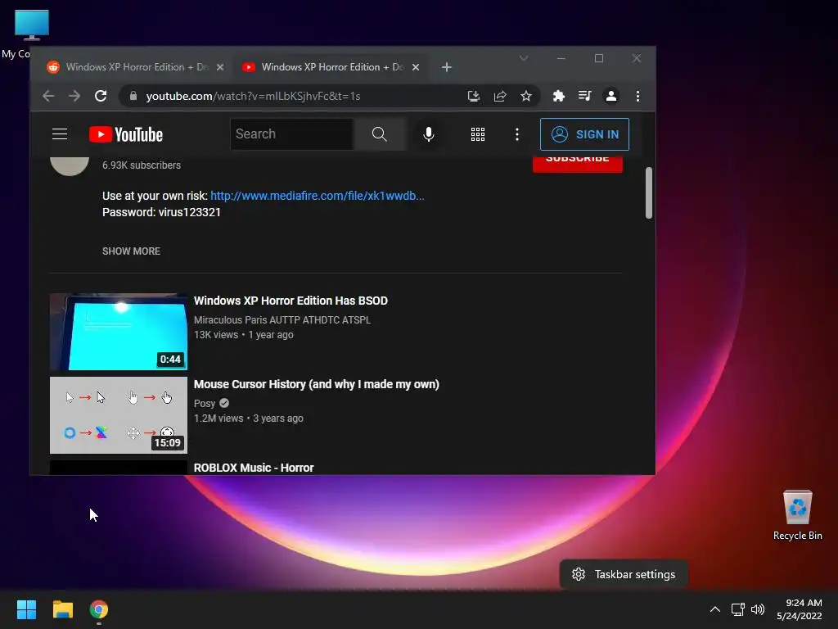Click 'Password: virus123321' text
The height and width of the screenshot is (629, 838).
tap(161, 212)
